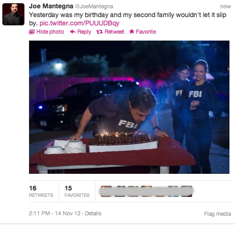Click the Retweet label

coord(114,32)
